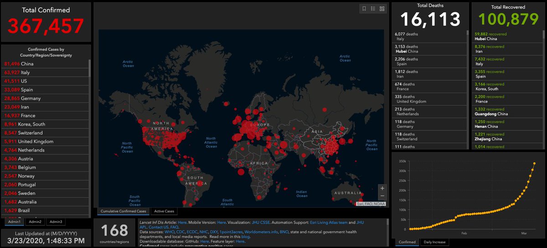Open the Mobile Version Here link

tap(222, 223)
